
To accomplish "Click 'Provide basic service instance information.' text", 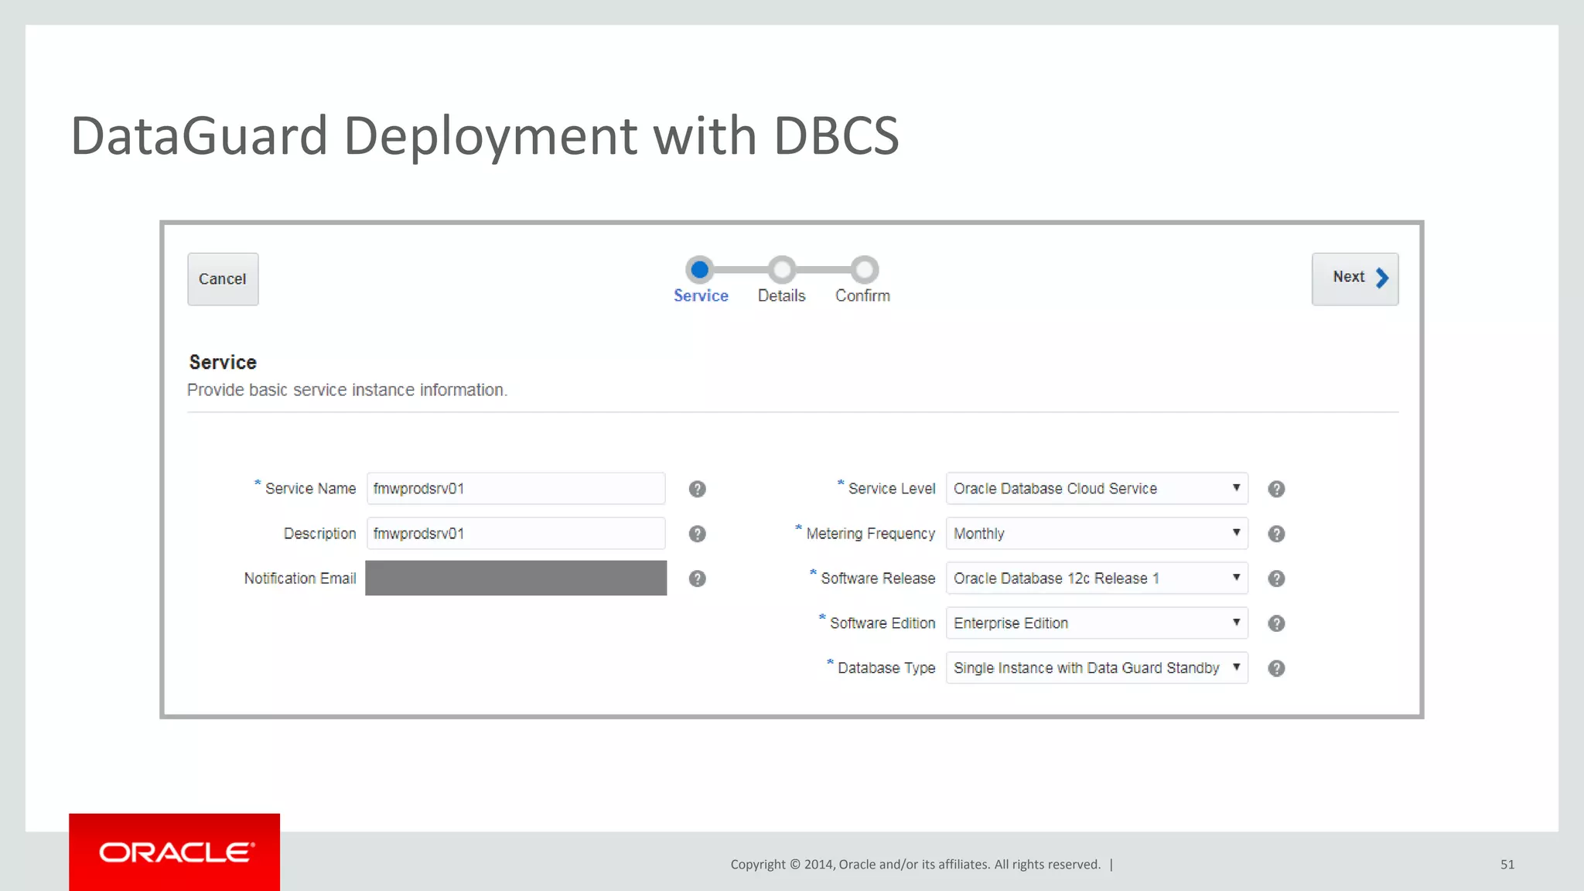I will 347,390.
